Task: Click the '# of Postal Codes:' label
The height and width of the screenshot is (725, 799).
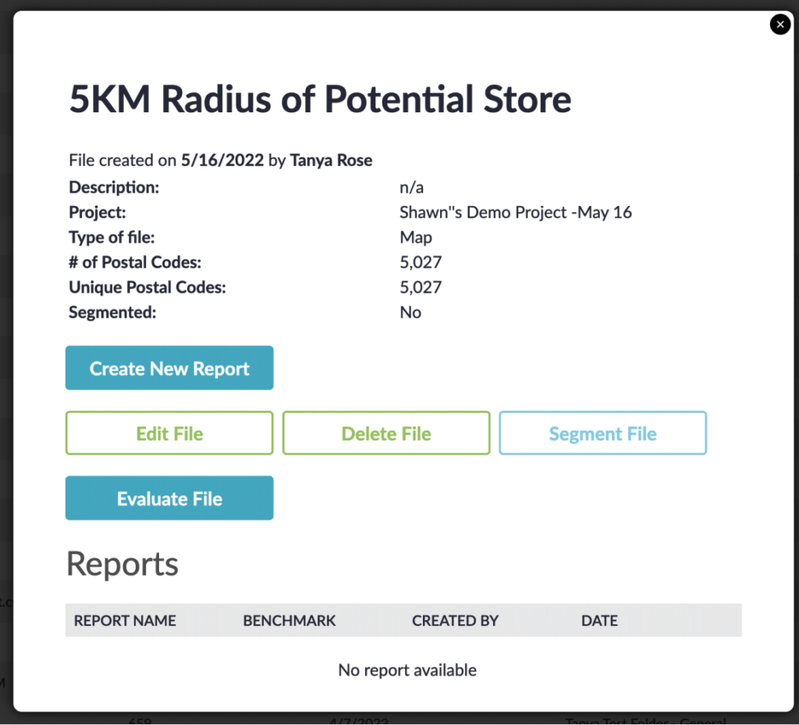Action: [x=135, y=262]
